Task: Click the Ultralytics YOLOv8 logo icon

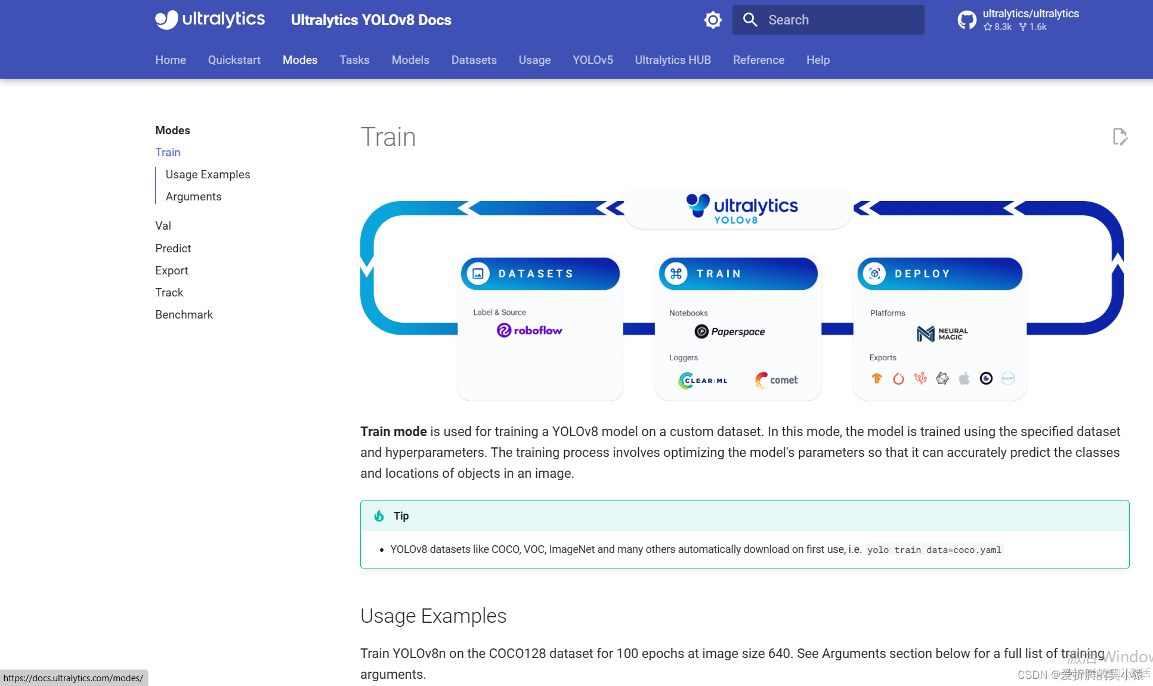Action: 163,20
